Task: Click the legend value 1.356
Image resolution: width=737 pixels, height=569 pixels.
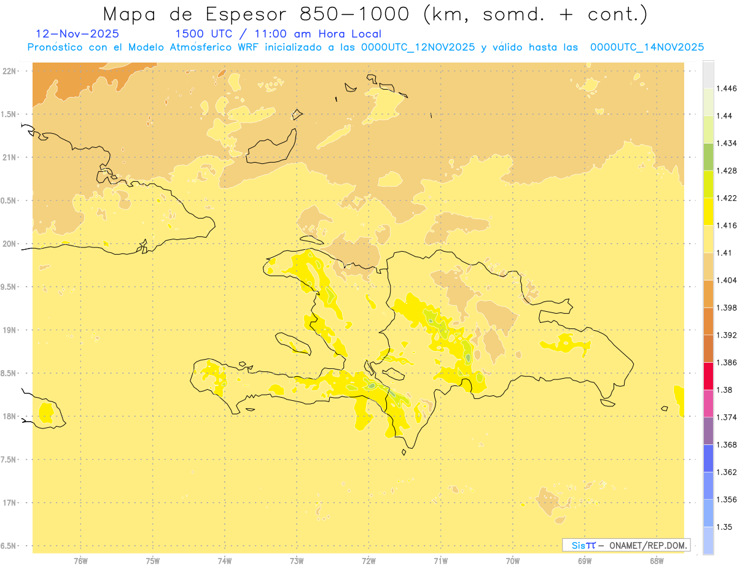Action: [727, 500]
